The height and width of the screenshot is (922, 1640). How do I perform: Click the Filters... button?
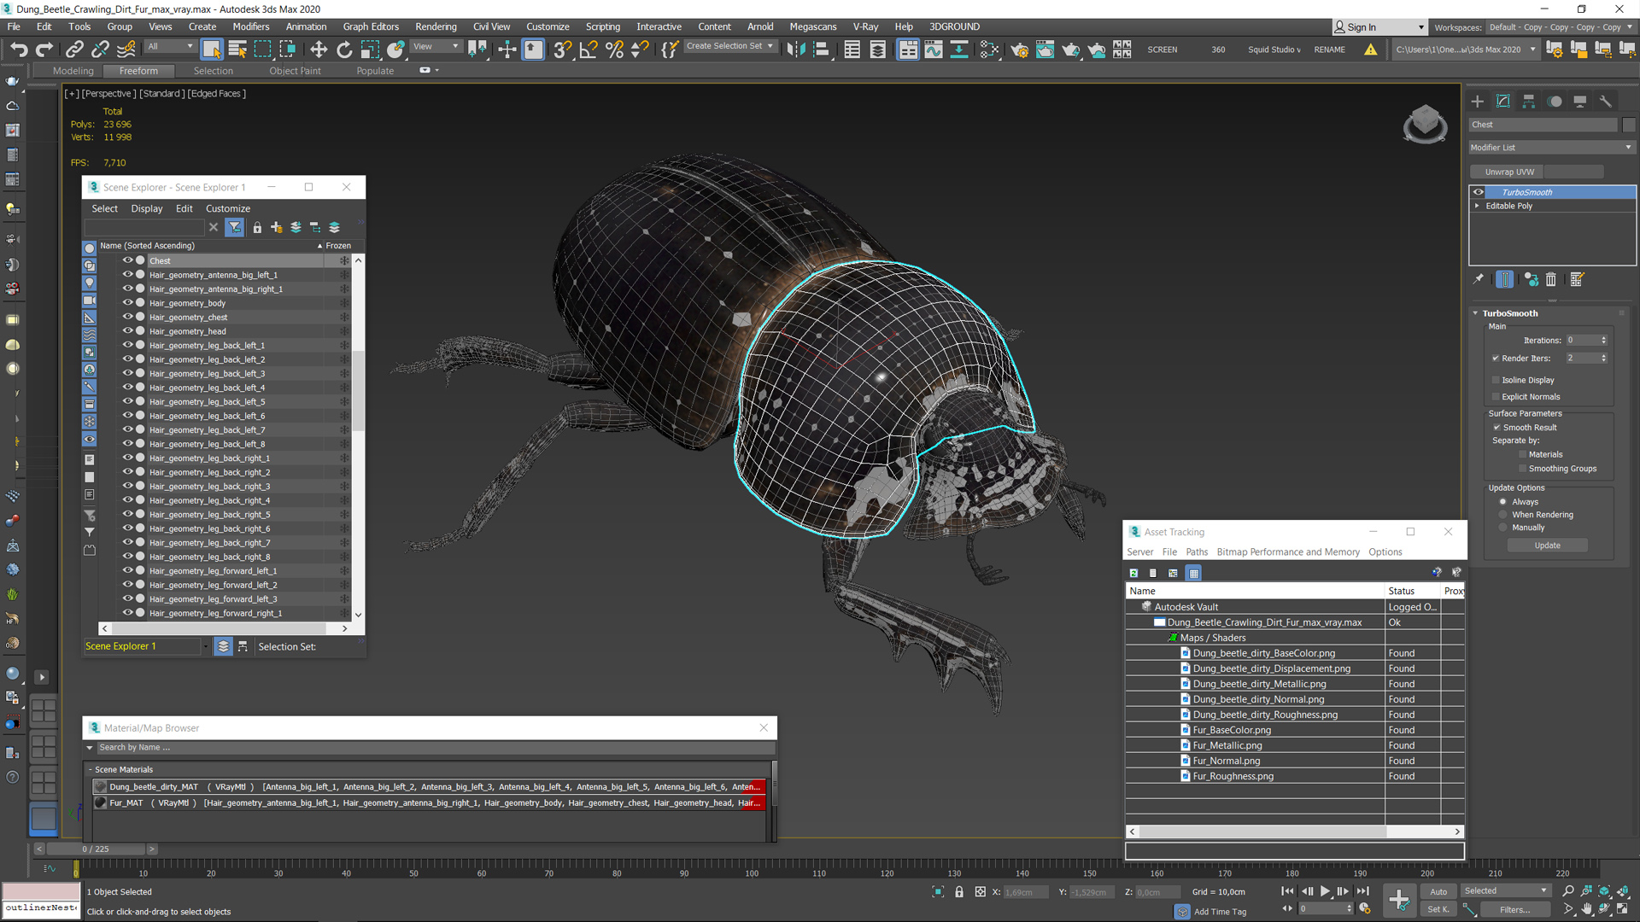click(1514, 910)
